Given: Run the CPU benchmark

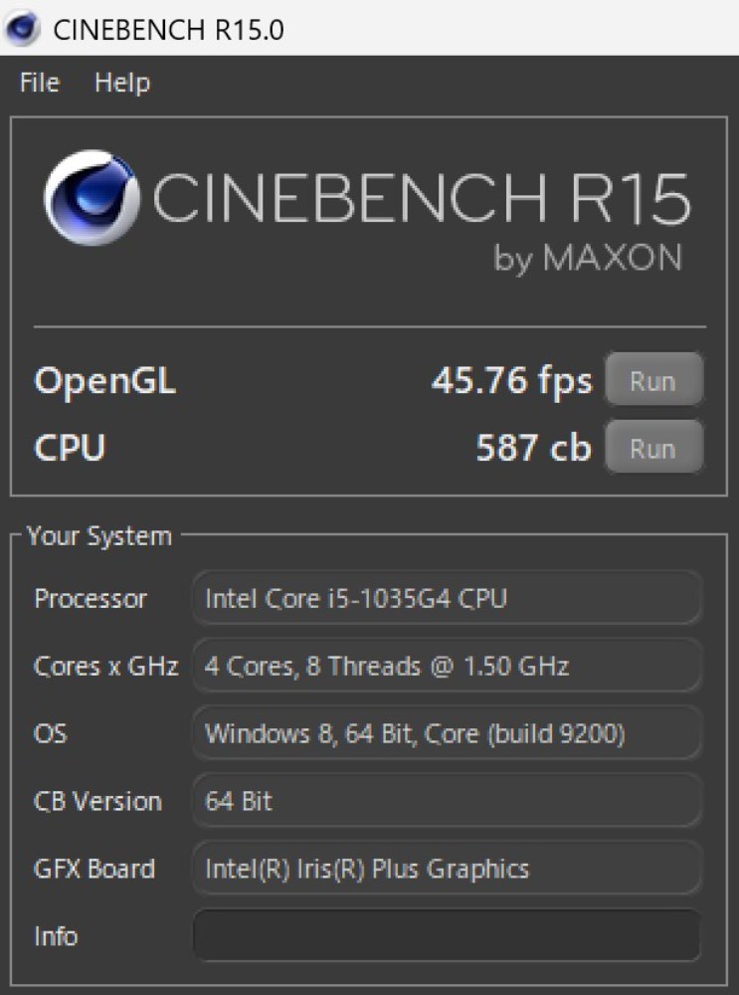Looking at the screenshot, I should coord(653,448).
